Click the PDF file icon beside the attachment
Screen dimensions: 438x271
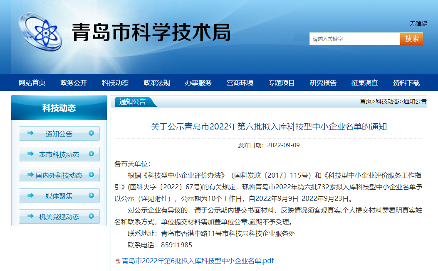pyautogui.click(x=118, y=261)
